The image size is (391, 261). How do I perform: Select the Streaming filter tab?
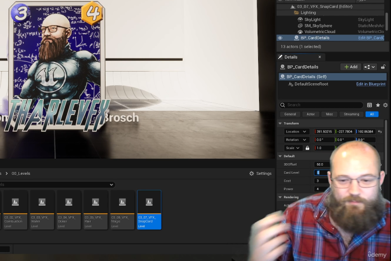click(351, 114)
